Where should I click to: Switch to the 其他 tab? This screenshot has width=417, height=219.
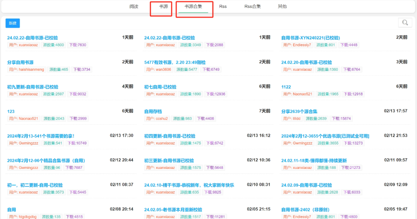coord(282,7)
